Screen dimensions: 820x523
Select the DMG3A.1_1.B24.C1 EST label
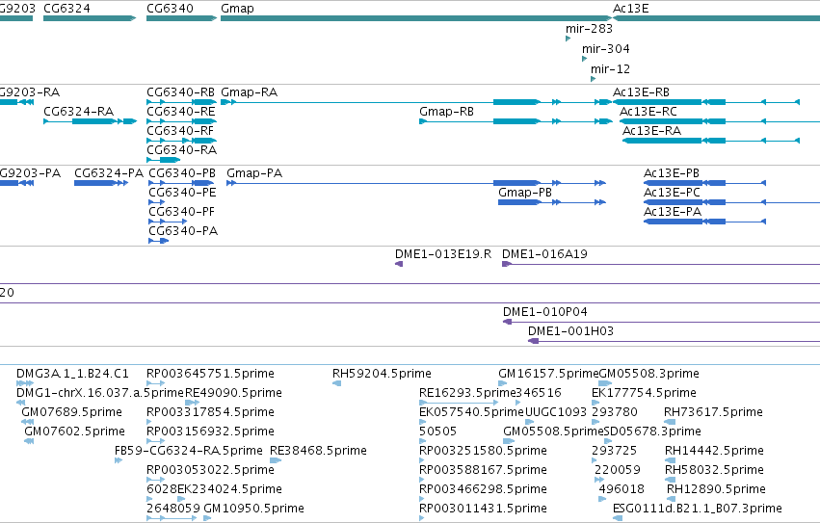point(72,374)
